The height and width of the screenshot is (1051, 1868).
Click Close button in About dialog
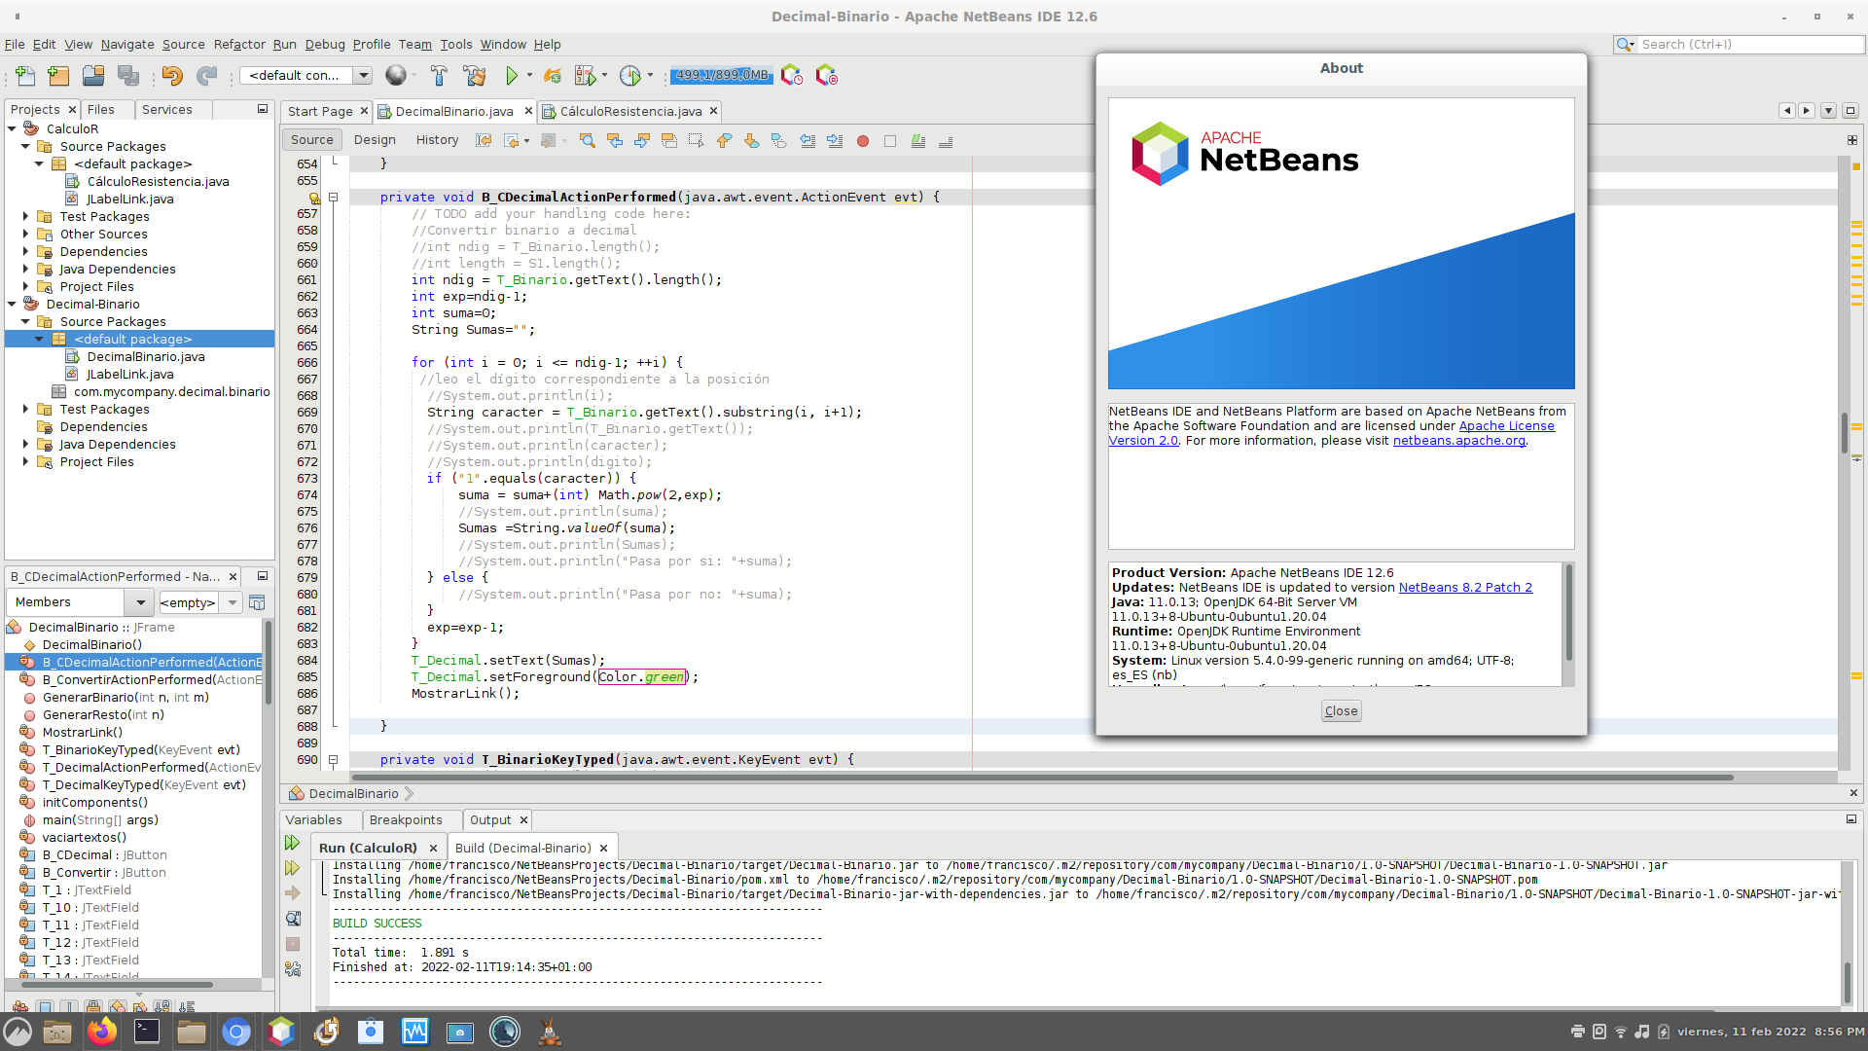(x=1341, y=711)
